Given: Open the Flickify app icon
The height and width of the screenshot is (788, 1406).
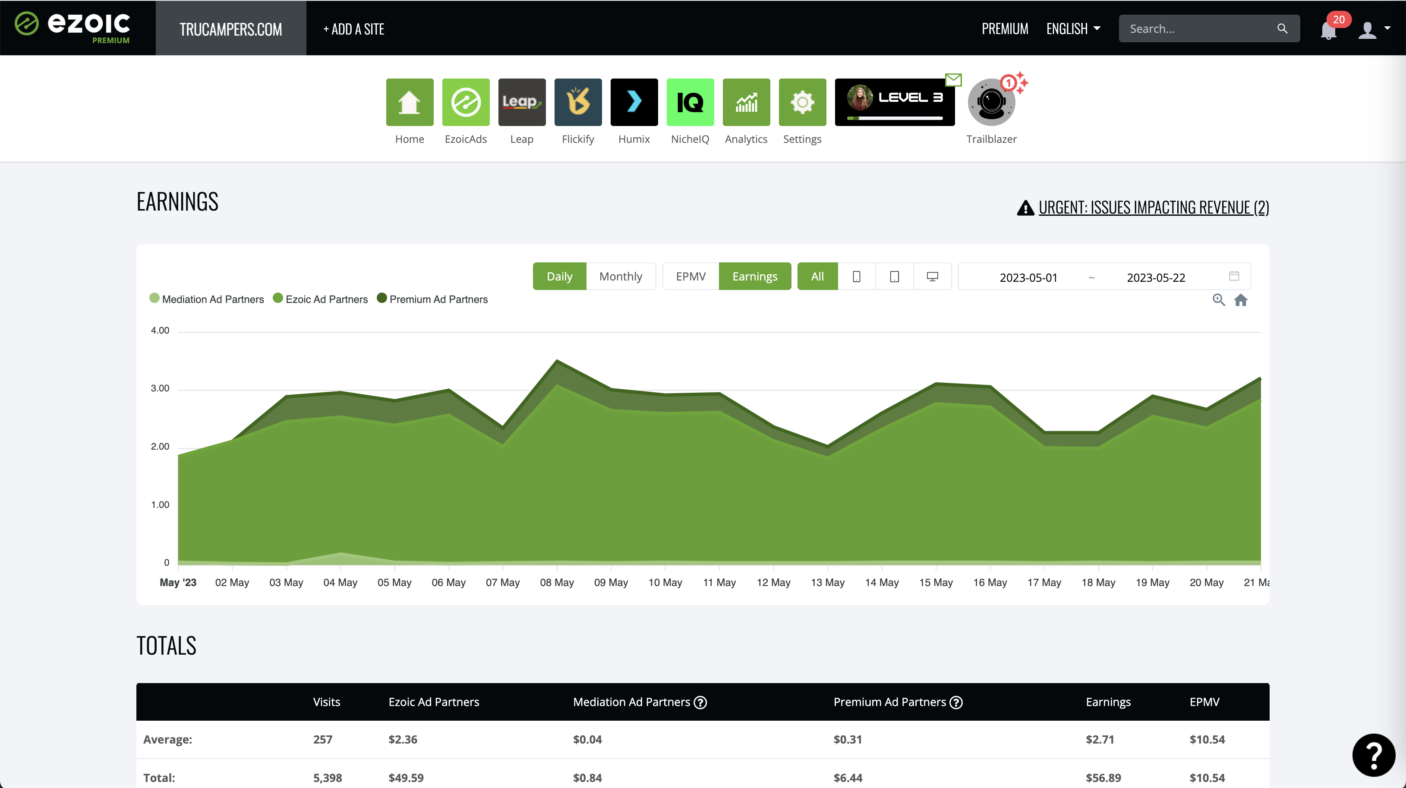Looking at the screenshot, I should [578, 102].
